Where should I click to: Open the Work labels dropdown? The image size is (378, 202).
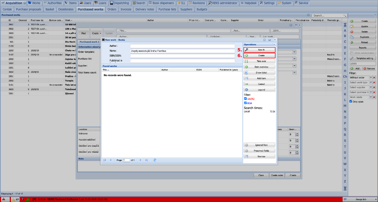click(371, 97)
